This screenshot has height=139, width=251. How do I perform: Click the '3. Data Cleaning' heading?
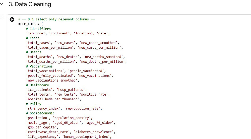[x=30, y=4]
